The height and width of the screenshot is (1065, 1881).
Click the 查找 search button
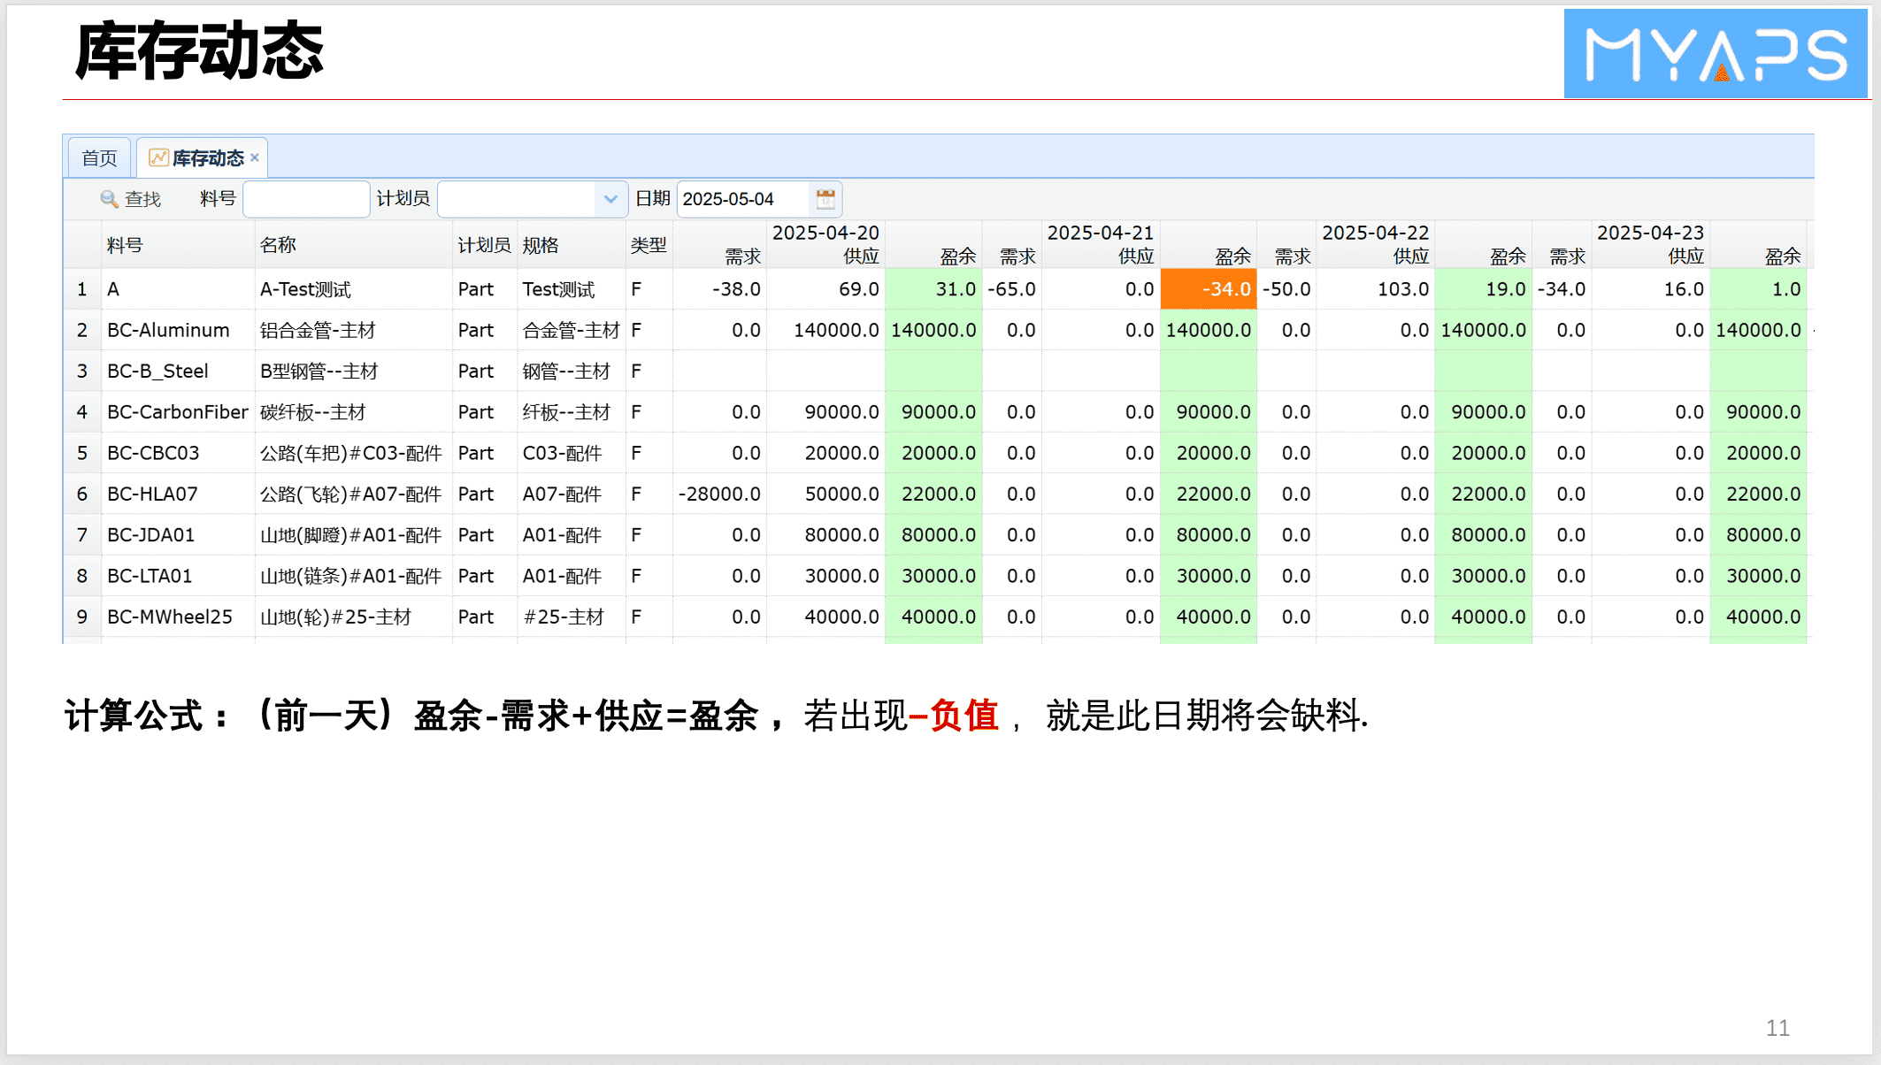coord(142,199)
